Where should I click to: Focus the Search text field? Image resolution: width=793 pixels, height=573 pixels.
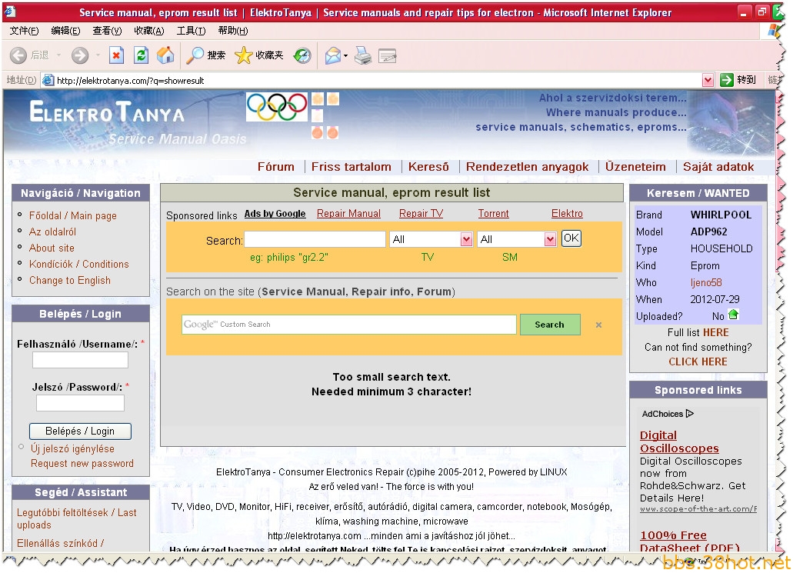pyautogui.click(x=315, y=239)
